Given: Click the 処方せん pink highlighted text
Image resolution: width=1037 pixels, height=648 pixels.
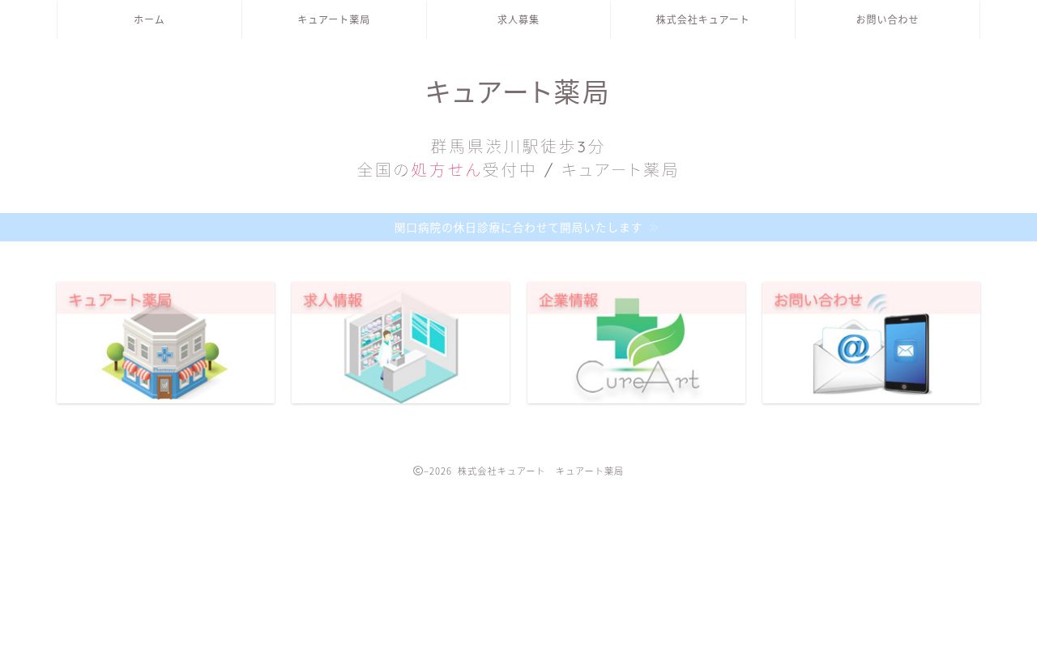Looking at the screenshot, I should (446, 170).
